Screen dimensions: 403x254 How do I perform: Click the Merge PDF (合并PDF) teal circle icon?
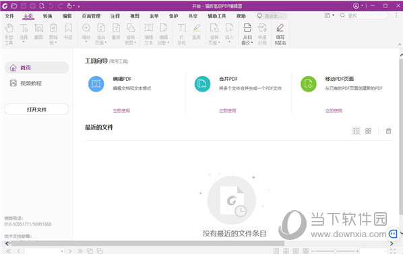pos(202,84)
